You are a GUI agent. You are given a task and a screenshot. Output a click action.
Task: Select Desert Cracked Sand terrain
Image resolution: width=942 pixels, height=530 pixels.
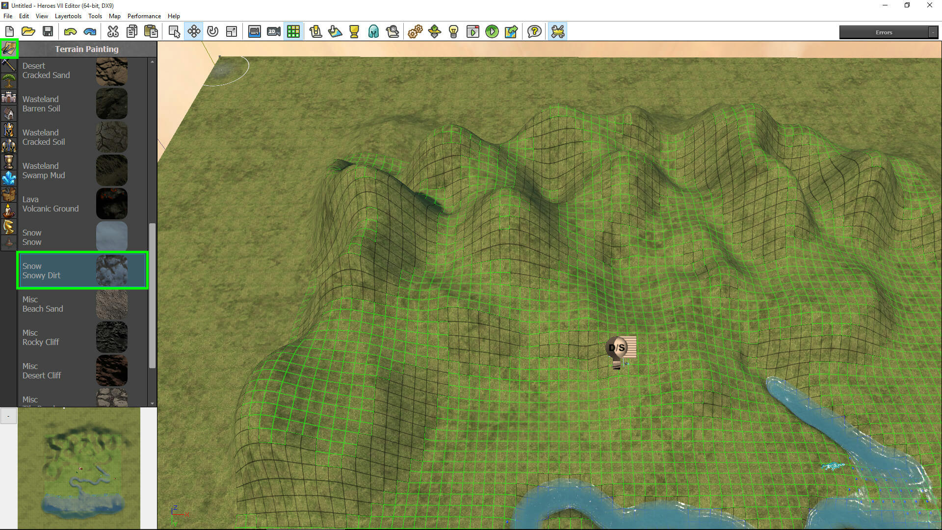(x=82, y=71)
